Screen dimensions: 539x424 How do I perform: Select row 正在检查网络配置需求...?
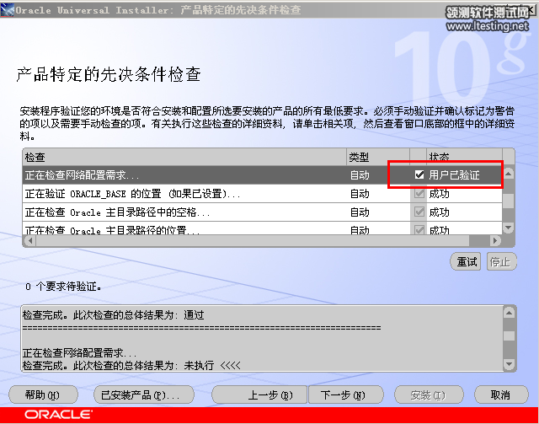click(x=263, y=175)
